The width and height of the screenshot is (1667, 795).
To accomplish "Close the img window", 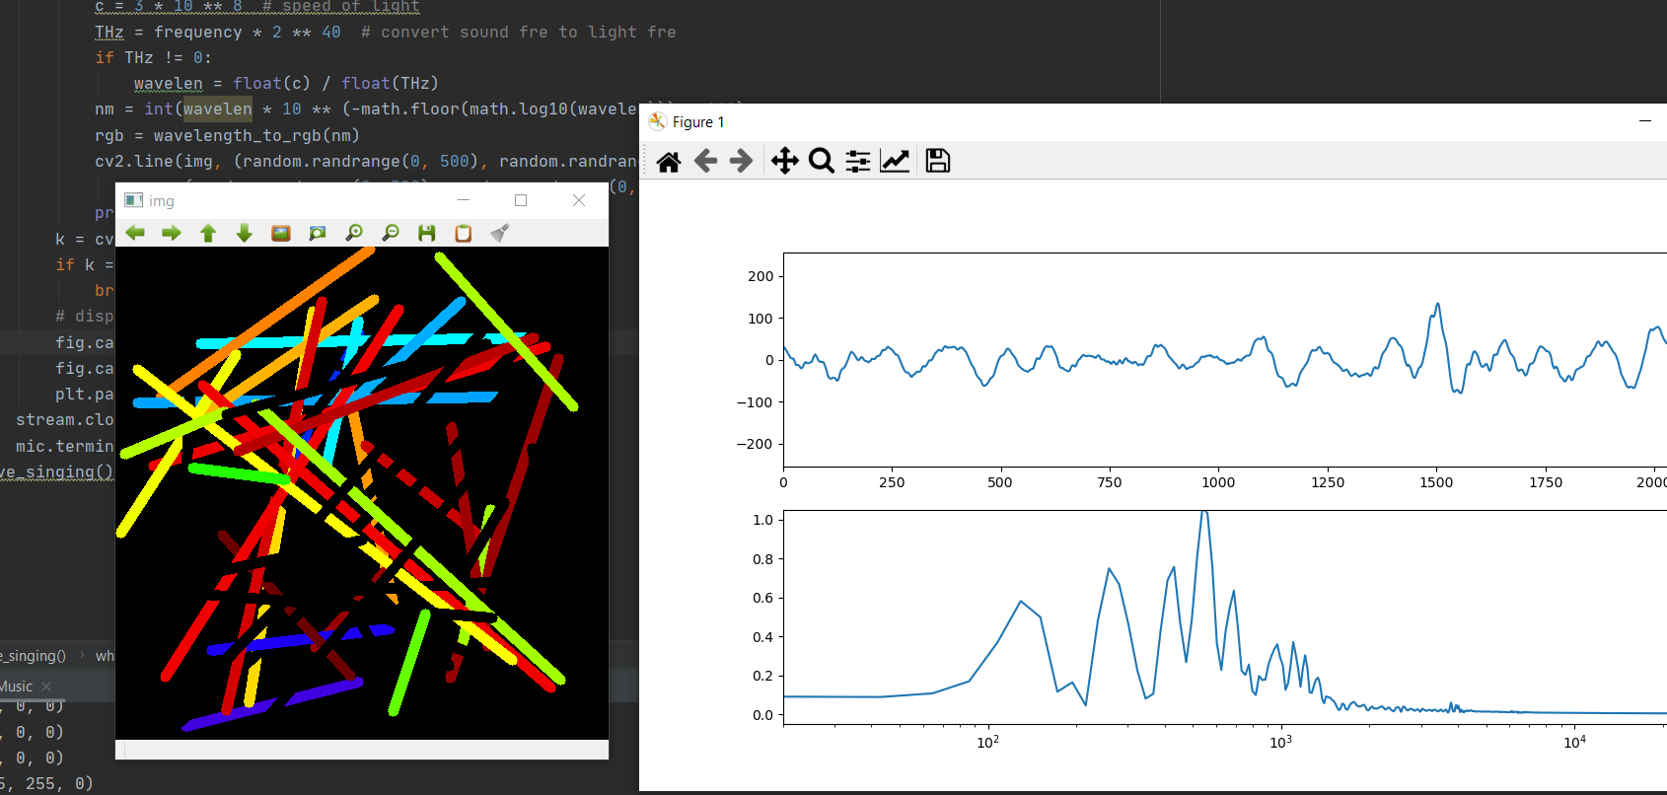I will point(579,200).
